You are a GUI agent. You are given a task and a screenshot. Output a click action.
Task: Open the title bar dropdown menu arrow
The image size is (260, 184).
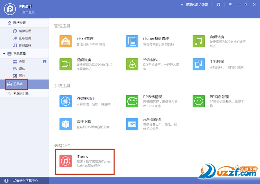coord(230,4)
